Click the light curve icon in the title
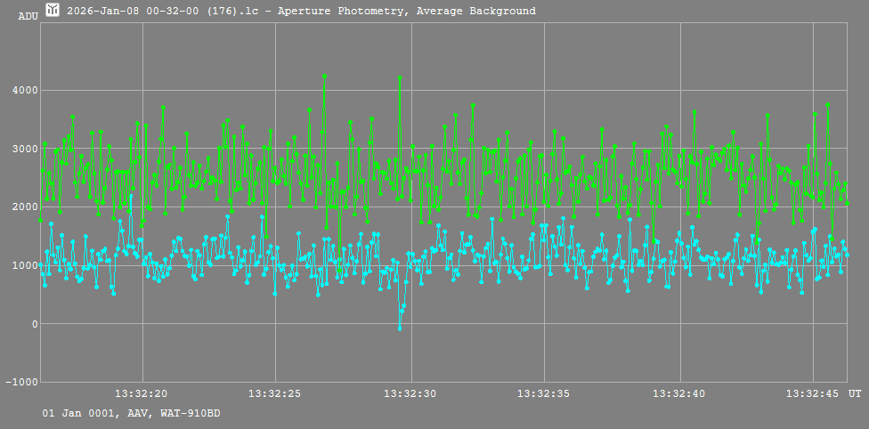The height and width of the screenshot is (429, 869). pos(53,10)
